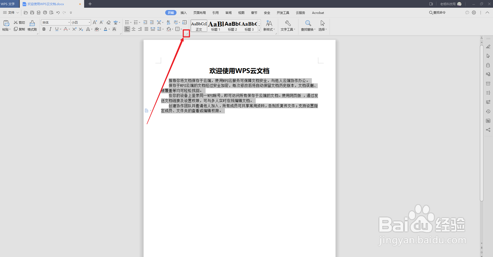
Task: Click Copy (复制) button
Action: pyautogui.click(x=19, y=29)
